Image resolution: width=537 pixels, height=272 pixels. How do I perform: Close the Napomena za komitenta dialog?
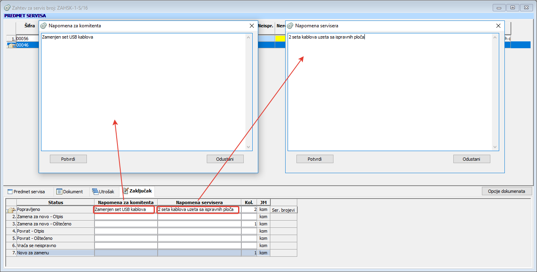click(252, 26)
